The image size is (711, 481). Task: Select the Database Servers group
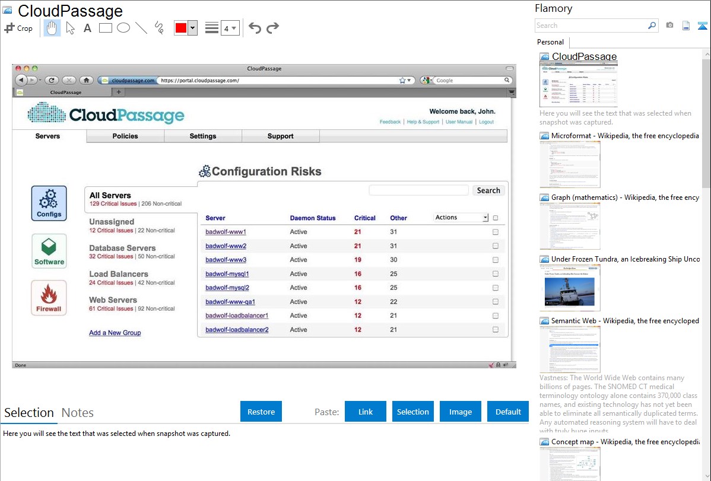point(132,251)
